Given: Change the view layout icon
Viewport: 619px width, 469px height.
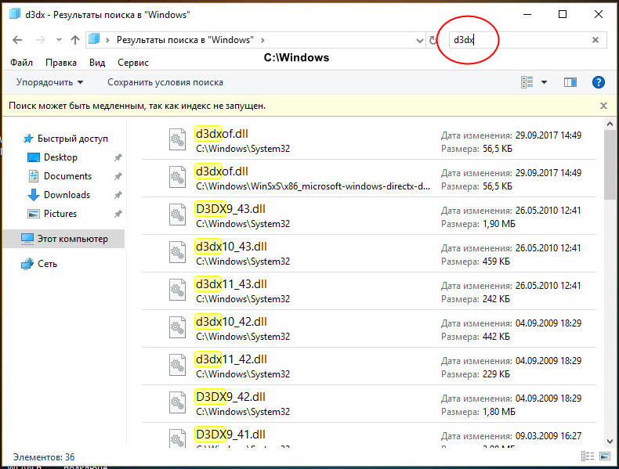Looking at the screenshot, I should tap(527, 82).
